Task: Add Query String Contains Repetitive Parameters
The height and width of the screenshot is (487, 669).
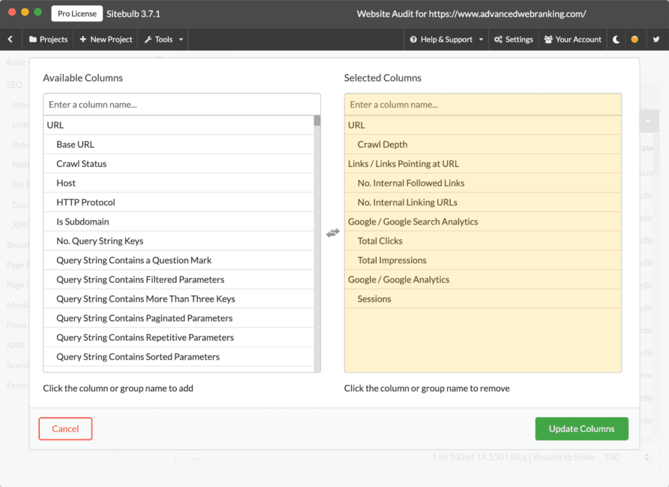Action: tap(178, 338)
